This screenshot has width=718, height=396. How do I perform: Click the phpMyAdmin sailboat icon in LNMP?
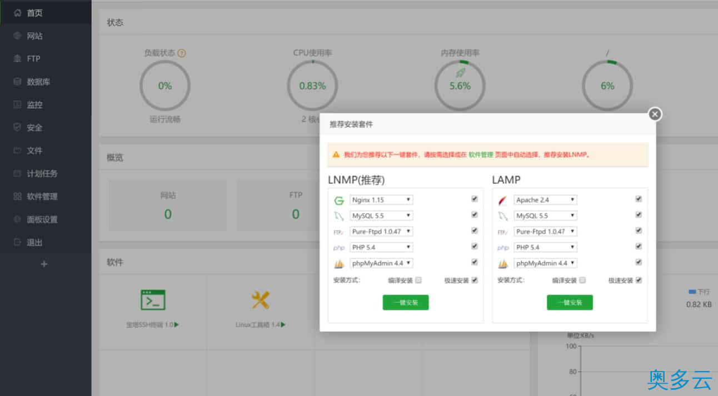(x=339, y=264)
